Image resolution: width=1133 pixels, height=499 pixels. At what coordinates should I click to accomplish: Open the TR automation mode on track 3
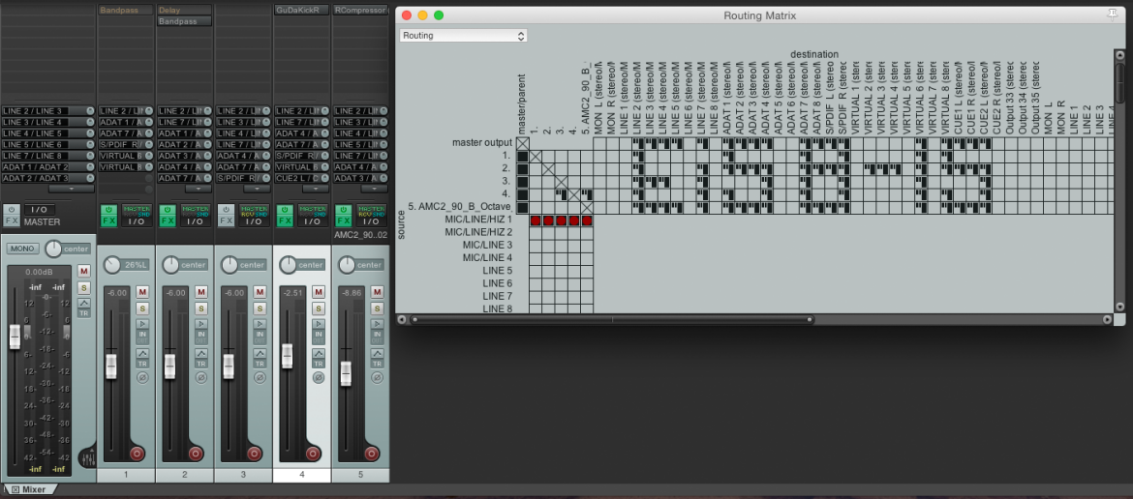pos(260,364)
